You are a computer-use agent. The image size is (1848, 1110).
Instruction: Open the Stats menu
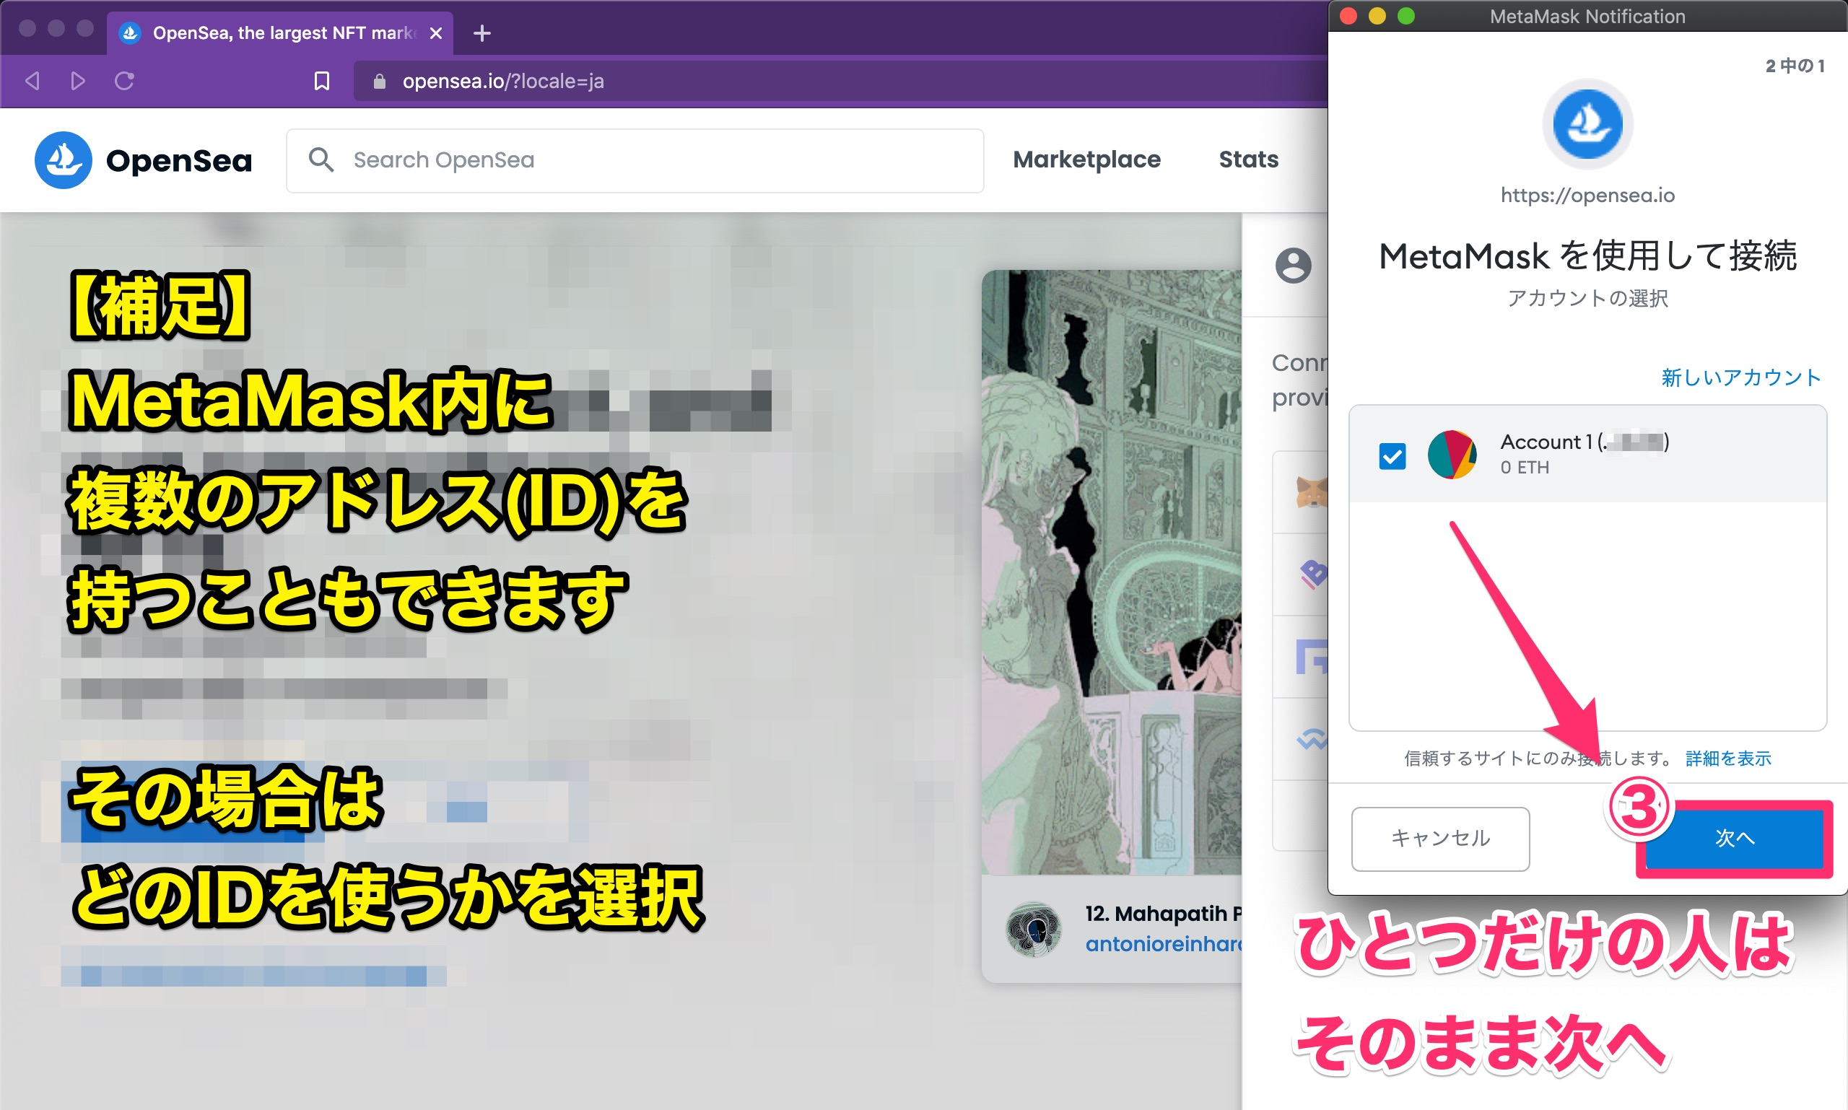(1249, 159)
